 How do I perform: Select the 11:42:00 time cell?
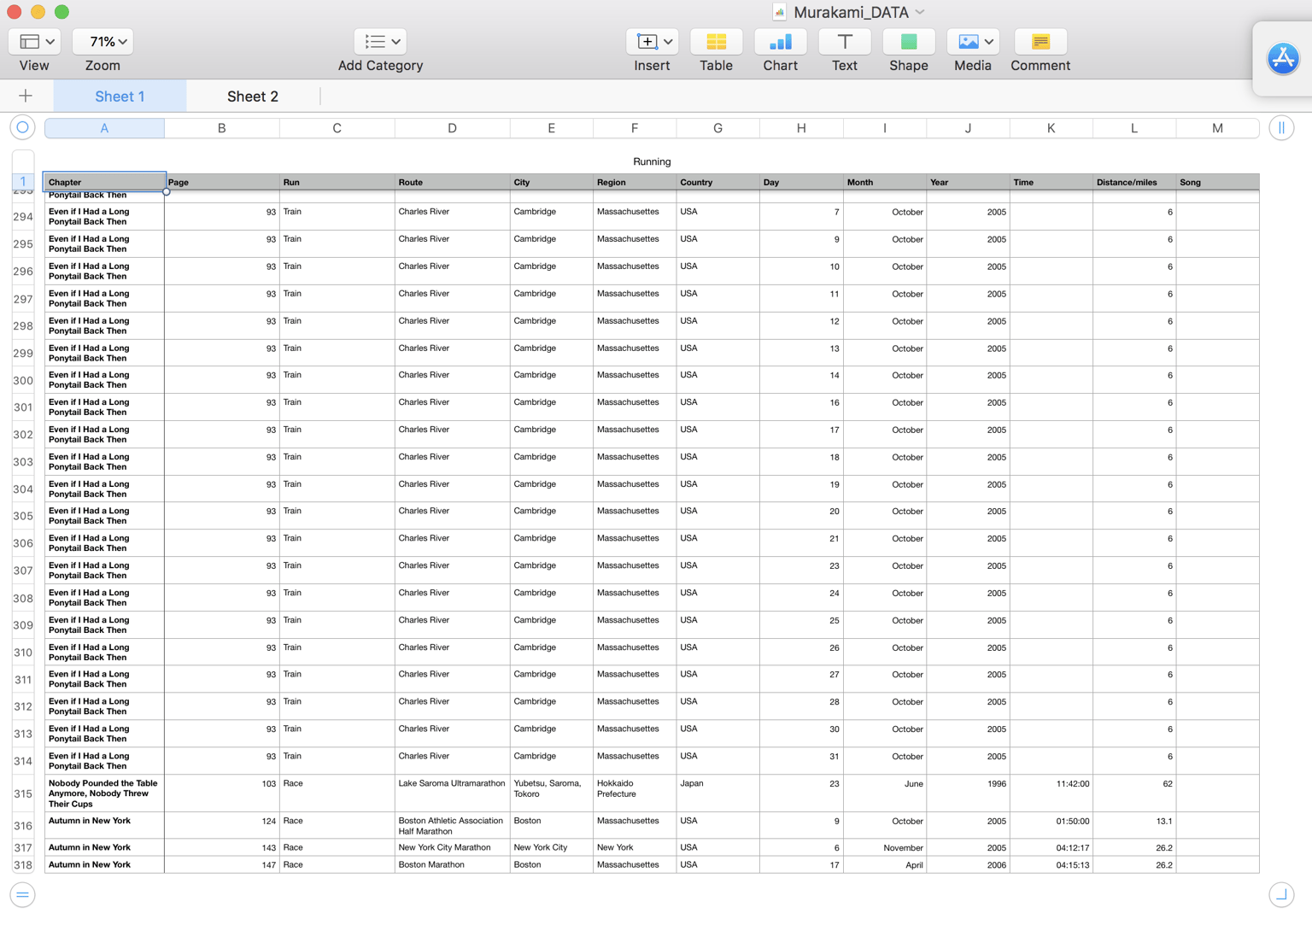[x=1051, y=793]
